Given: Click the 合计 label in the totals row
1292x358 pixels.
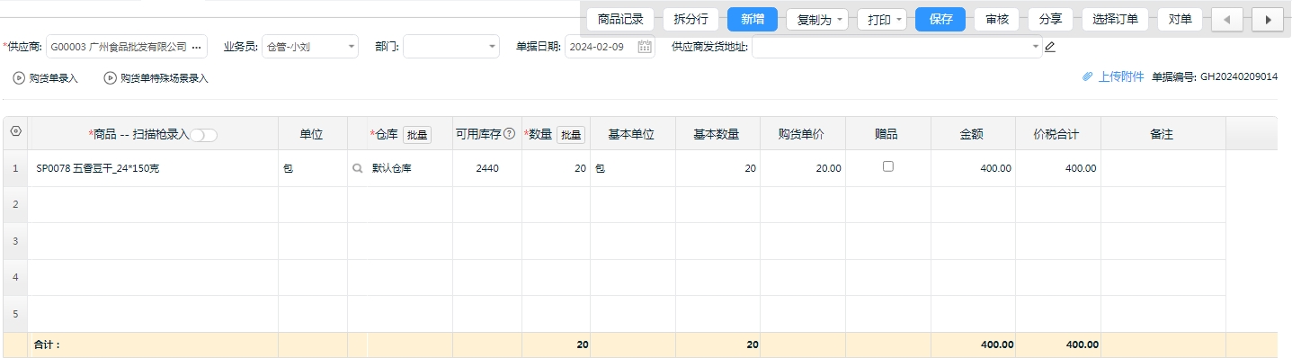Looking at the screenshot, I should coord(46,345).
